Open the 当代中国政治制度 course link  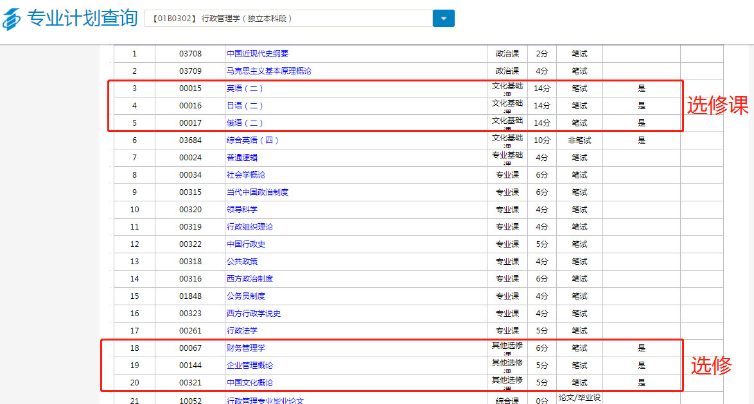click(x=258, y=192)
